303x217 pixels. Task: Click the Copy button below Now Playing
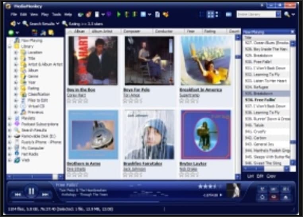(x=271, y=176)
